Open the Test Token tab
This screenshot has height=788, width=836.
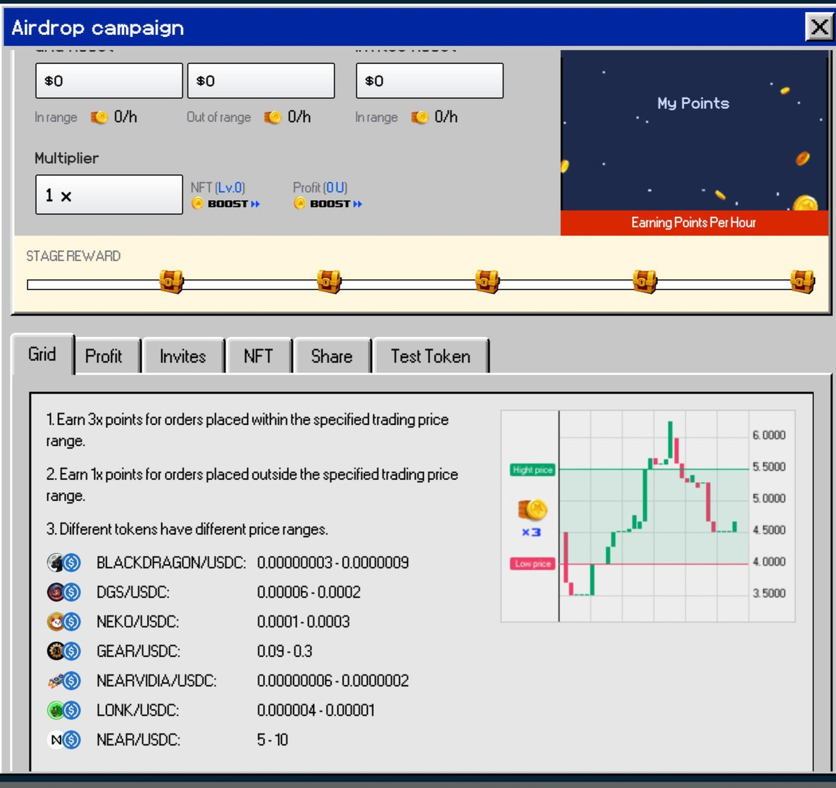(430, 356)
